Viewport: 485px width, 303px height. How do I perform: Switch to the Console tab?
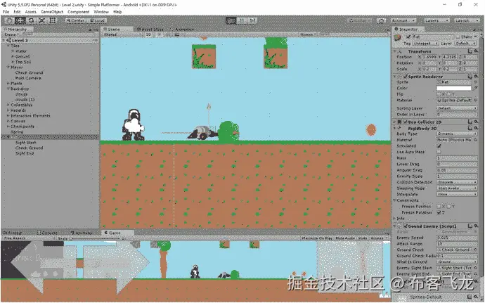(x=47, y=233)
